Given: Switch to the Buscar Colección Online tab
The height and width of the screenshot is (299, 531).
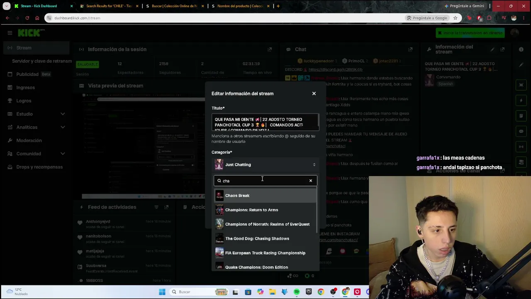Looking at the screenshot, I should [175, 6].
